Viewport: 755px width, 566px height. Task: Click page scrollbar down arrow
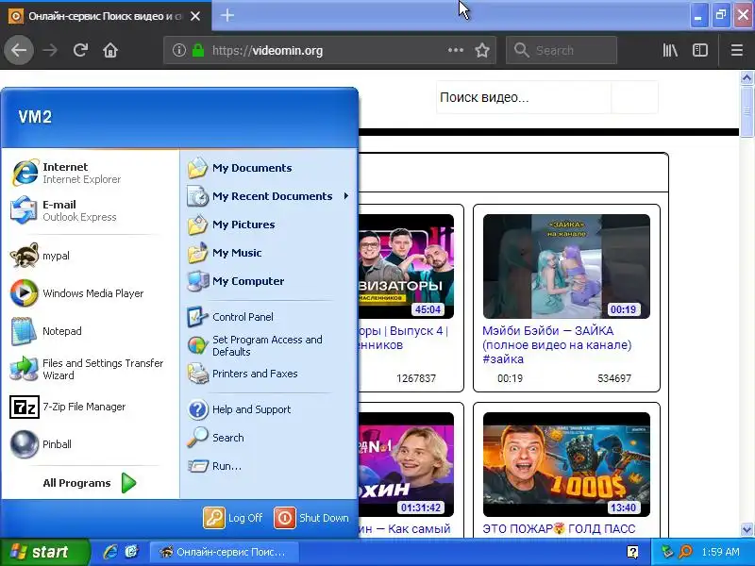747,529
